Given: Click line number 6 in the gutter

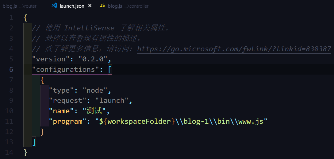Looking at the screenshot, I should click(x=11, y=69).
